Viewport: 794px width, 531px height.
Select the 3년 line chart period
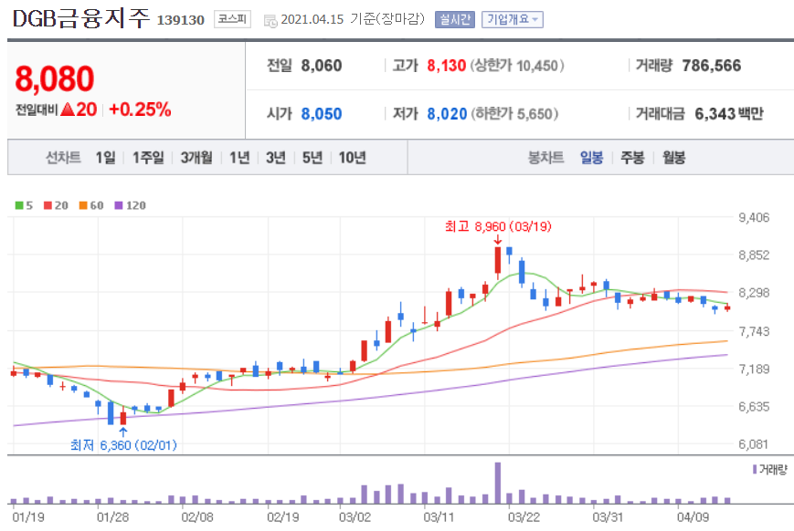pyautogui.click(x=276, y=158)
